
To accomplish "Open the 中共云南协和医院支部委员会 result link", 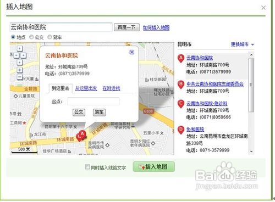I will tap(215, 84).
